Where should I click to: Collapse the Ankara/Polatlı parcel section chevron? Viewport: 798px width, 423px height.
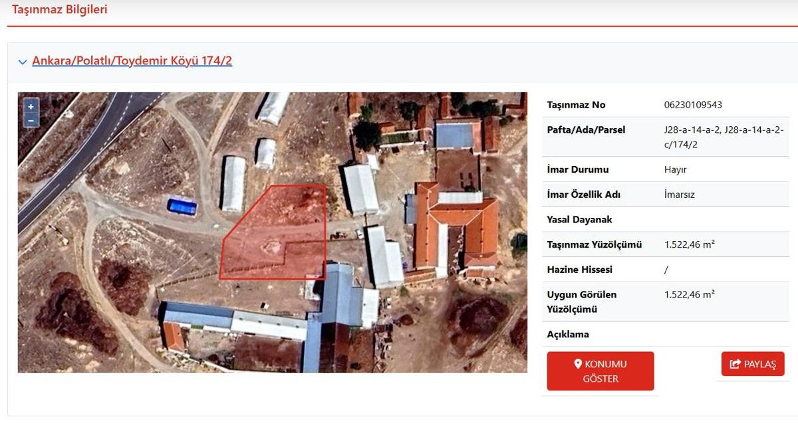(23, 62)
